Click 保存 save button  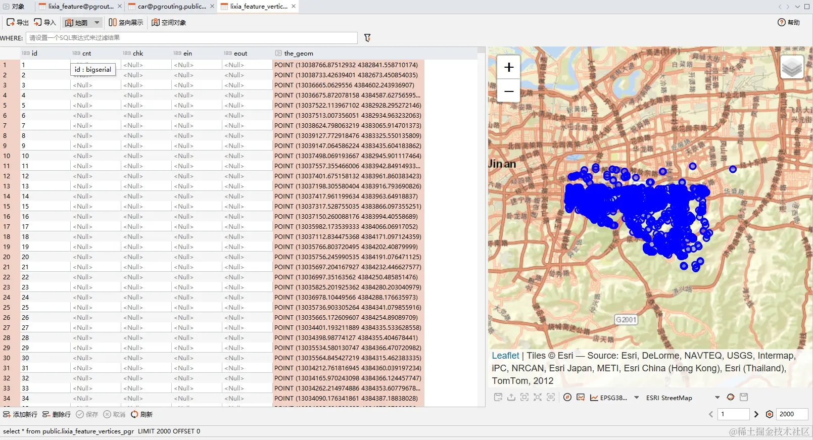coord(87,414)
